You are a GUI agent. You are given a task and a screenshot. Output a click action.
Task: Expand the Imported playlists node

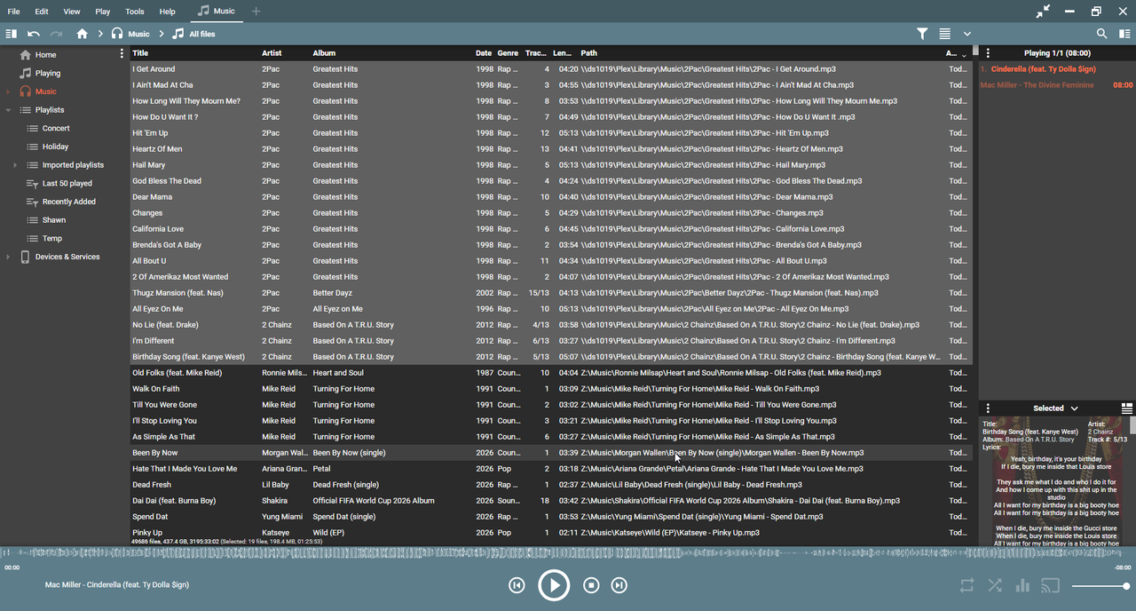(15, 165)
